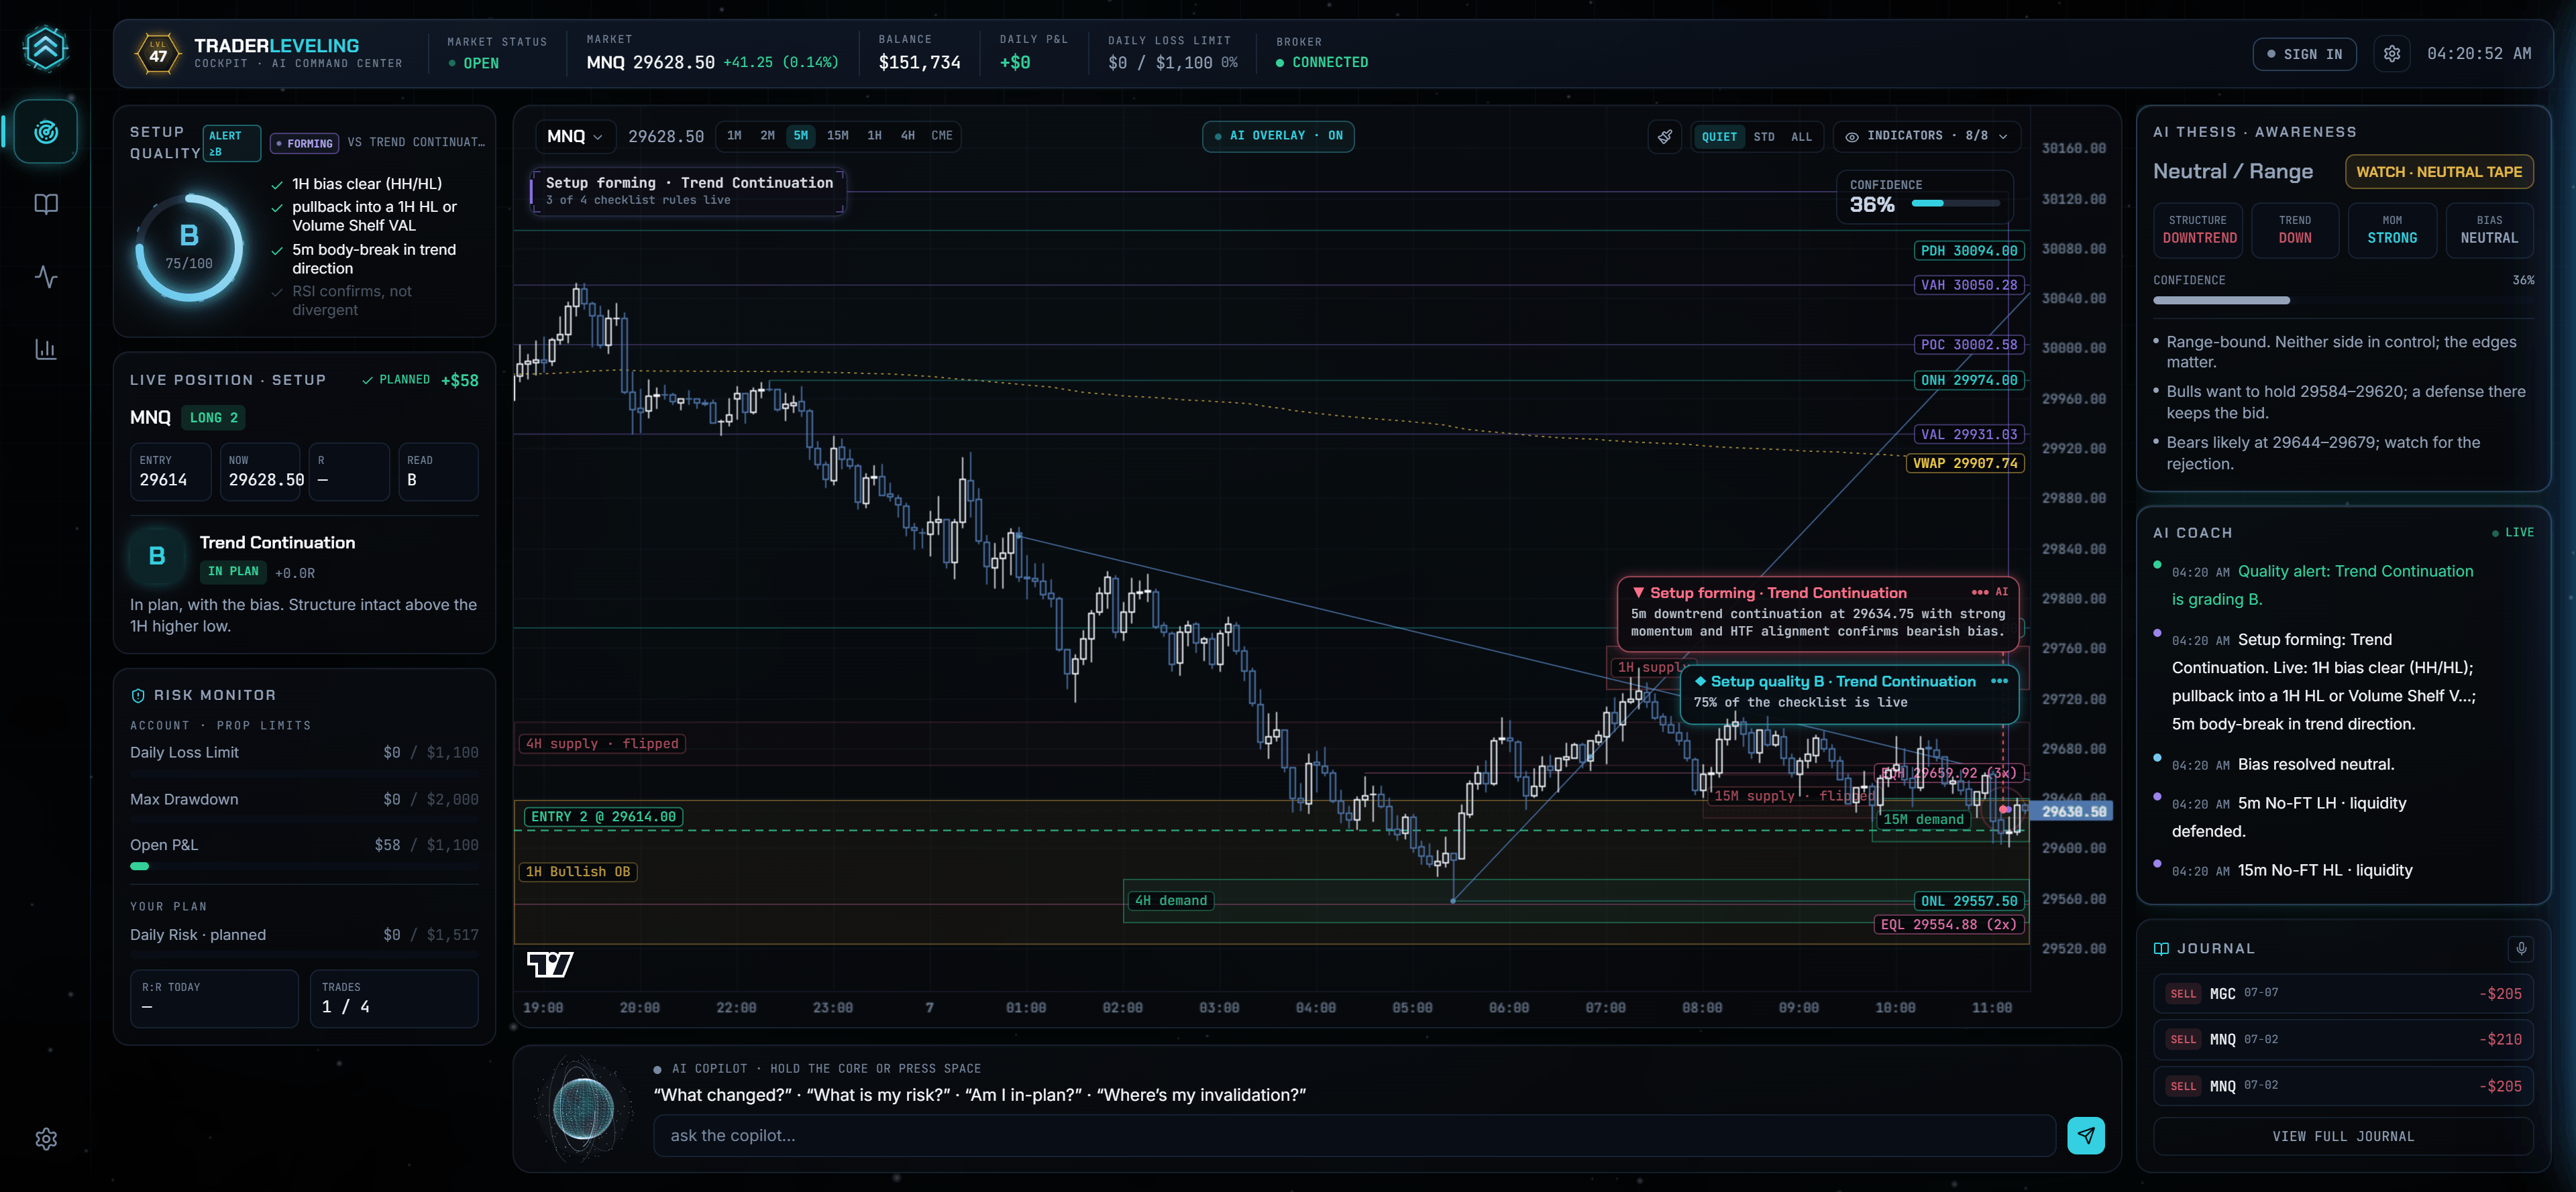Click the LONG 2 position tag
The image size is (2576, 1192).
(x=214, y=418)
